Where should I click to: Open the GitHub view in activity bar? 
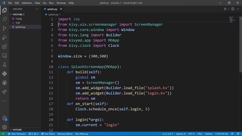5,83
